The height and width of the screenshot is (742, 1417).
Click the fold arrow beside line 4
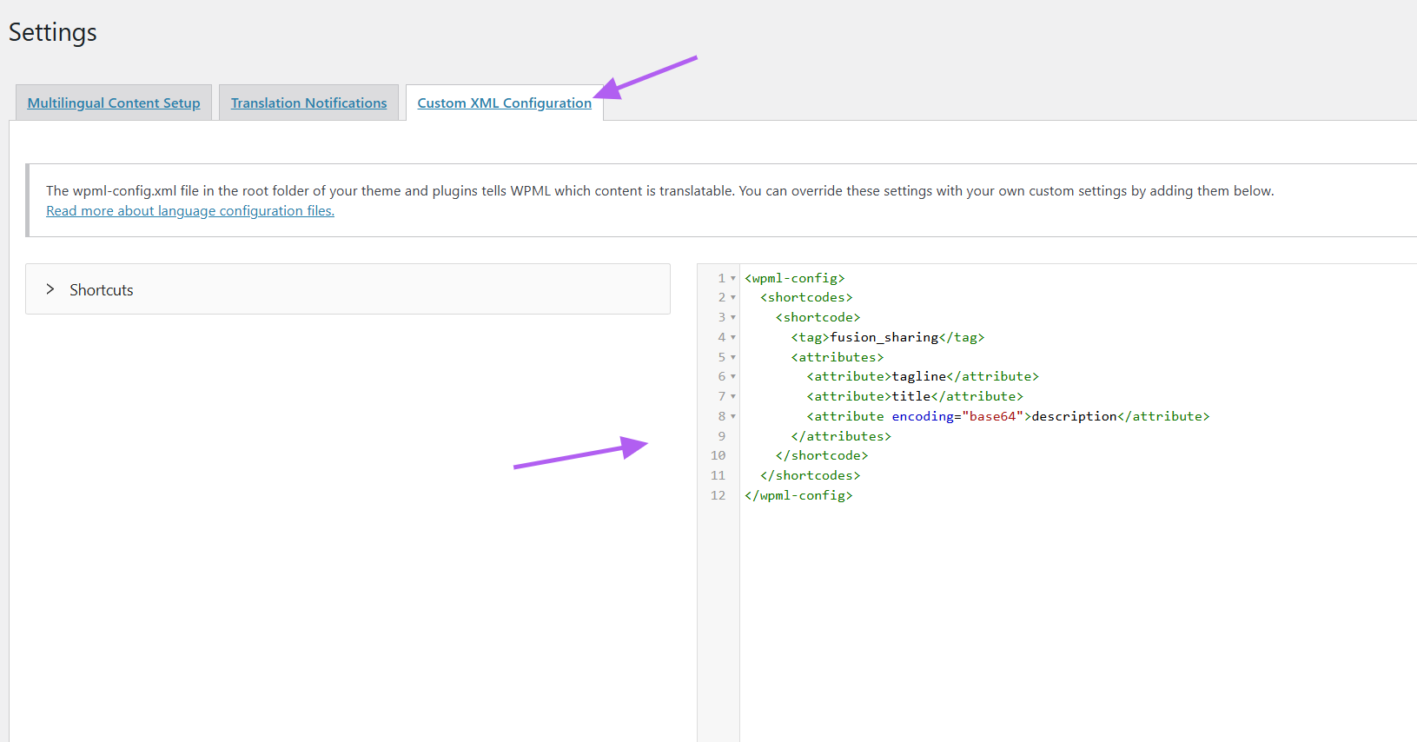[x=733, y=338]
